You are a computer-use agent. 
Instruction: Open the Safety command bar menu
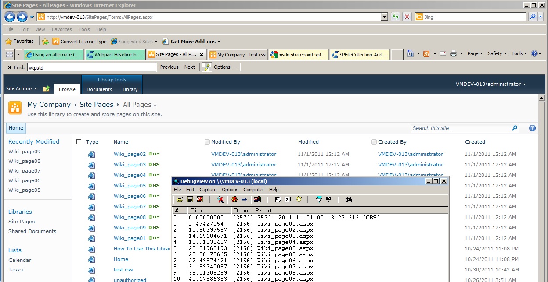[497, 53]
